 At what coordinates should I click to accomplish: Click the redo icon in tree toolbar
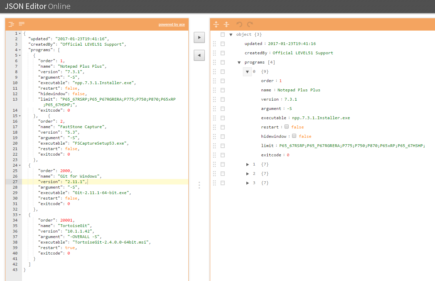tap(250, 24)
